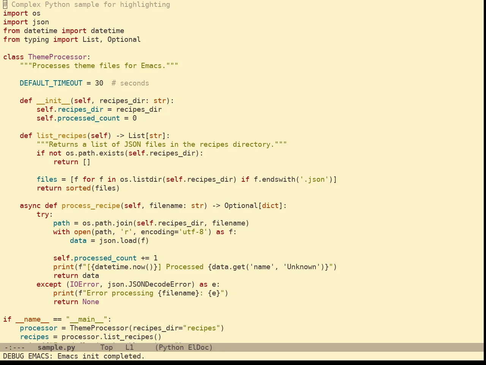Click the 'import json' line

26,22
